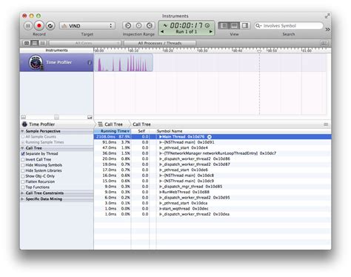Select the Call Tree breadcrumb with list icon
The width and height of the screenshot is (351, 277).
point(110,124)
